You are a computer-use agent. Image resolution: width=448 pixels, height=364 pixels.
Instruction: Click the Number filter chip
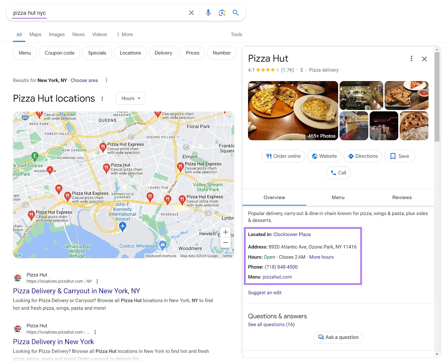(x=222, y=53)
